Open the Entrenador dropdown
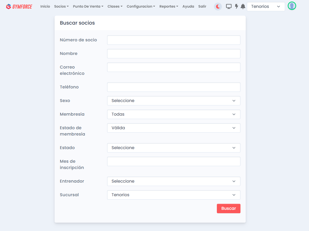309x231 pixels. 174,181
